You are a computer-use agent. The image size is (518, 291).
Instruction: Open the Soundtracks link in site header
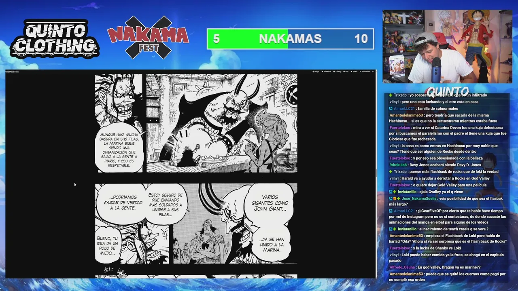tap(365, 72)
